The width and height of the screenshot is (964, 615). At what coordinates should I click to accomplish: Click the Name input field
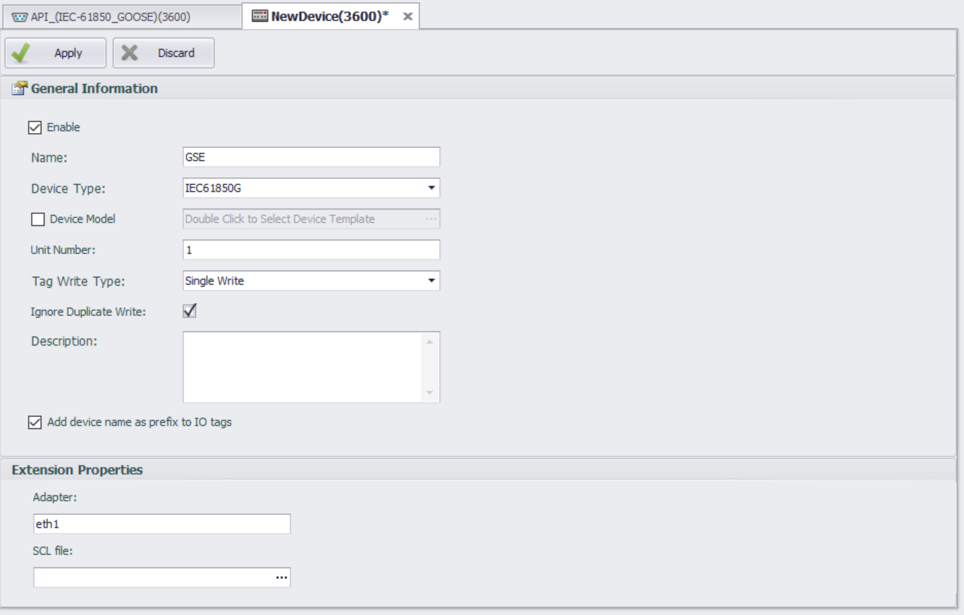[x=311, y=157]
